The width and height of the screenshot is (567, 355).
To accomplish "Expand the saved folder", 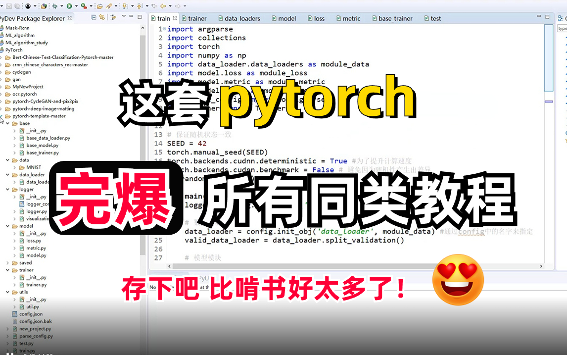I will pyautogui.click(x=7, y=263).
